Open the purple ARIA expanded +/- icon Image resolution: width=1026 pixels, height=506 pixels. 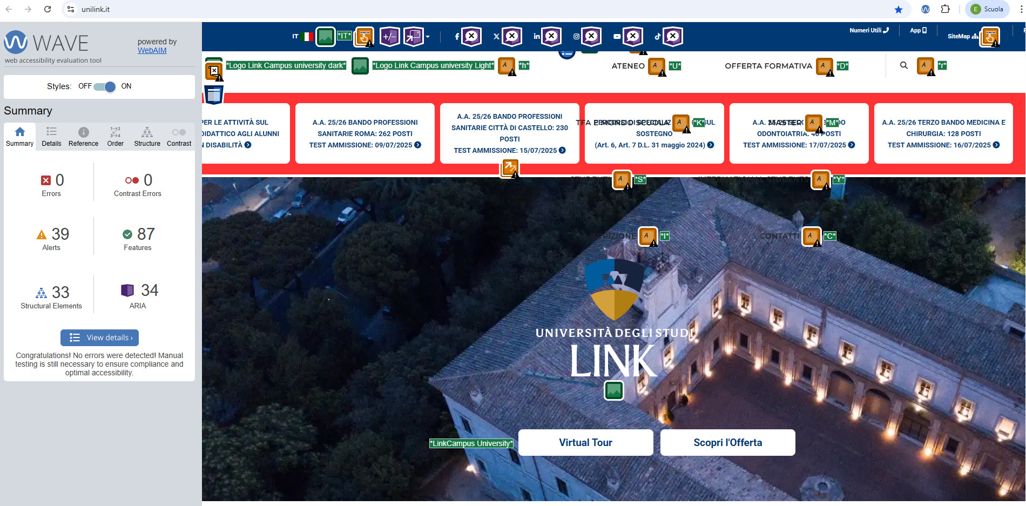[x=389, y=37]
